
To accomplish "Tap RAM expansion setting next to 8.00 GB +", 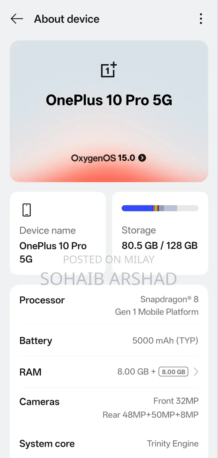I will pos(173,372).
